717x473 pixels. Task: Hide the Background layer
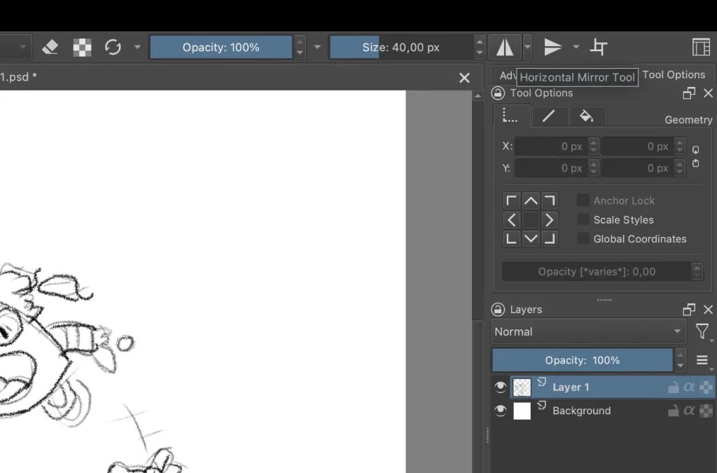(500, 411)
